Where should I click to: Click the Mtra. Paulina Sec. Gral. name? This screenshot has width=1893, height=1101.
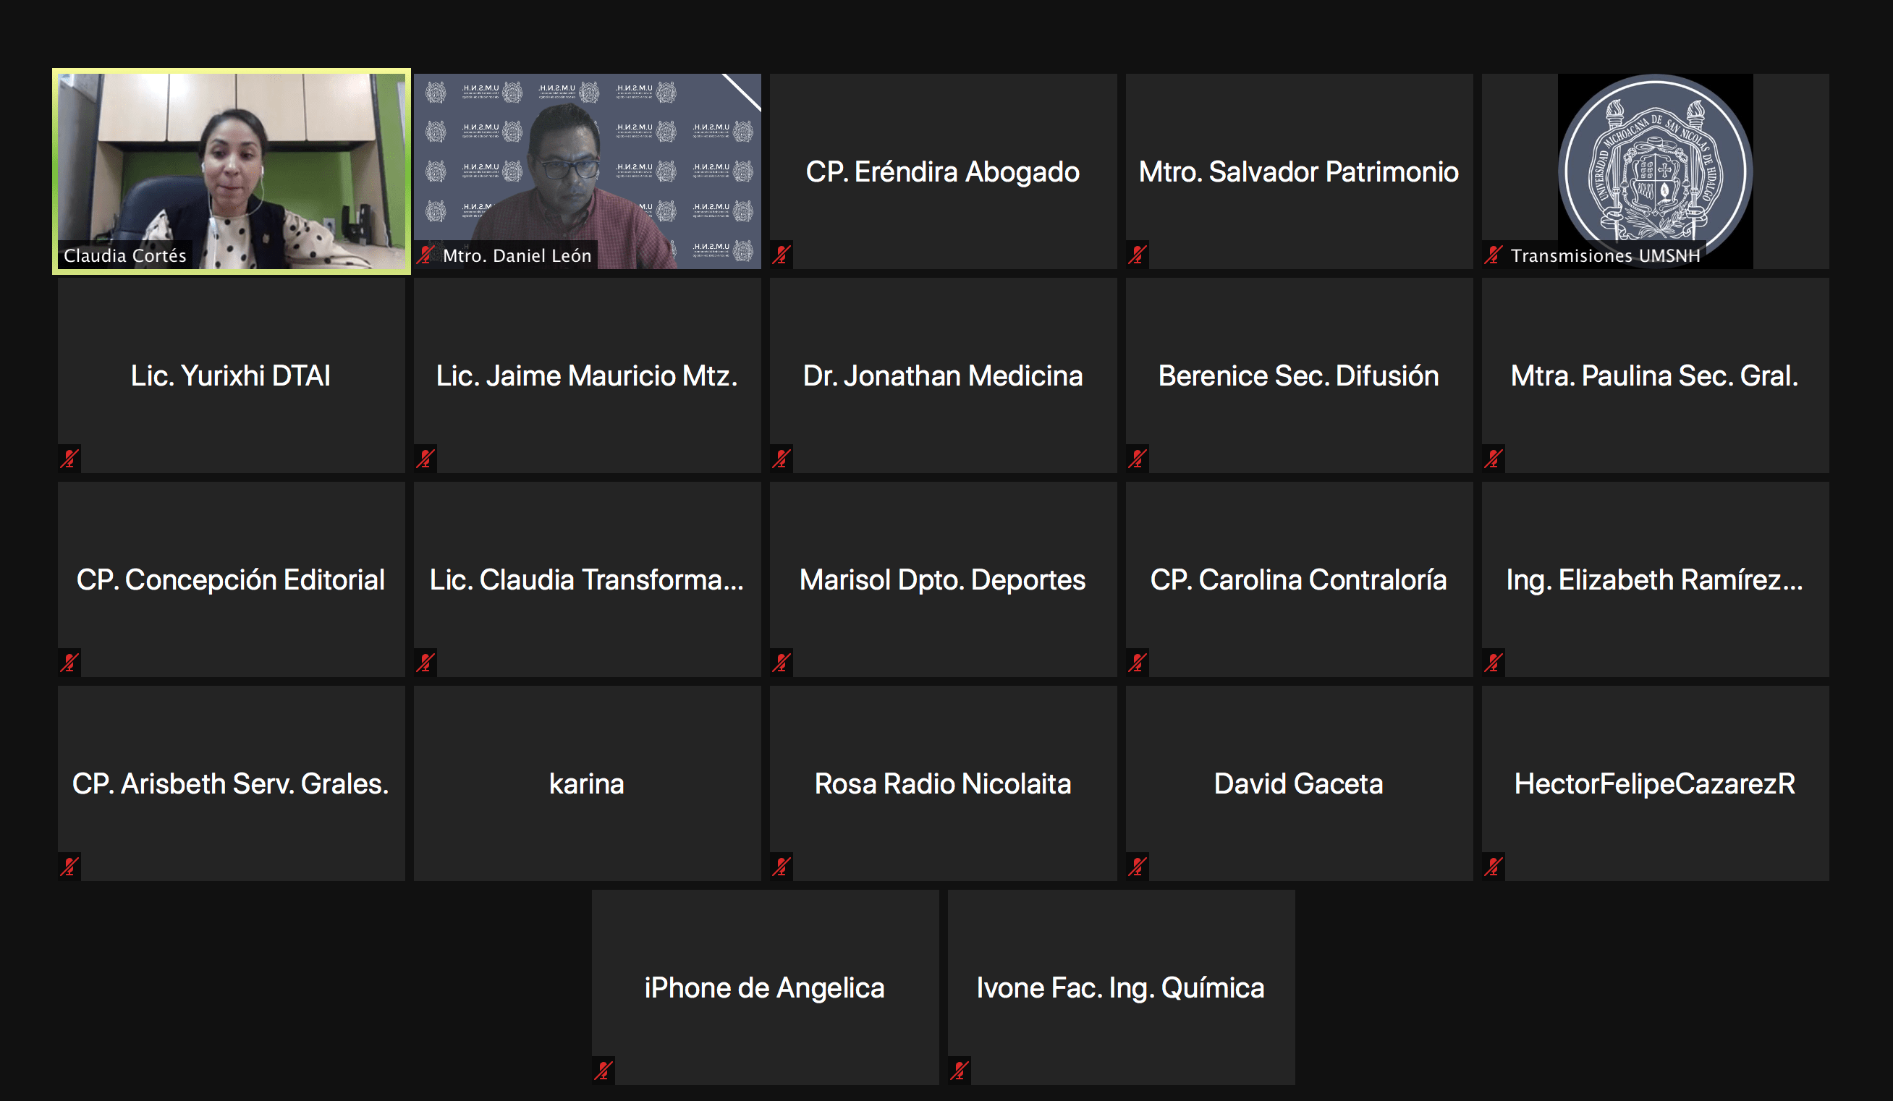pyautogui.click(x=1655, y=375)
